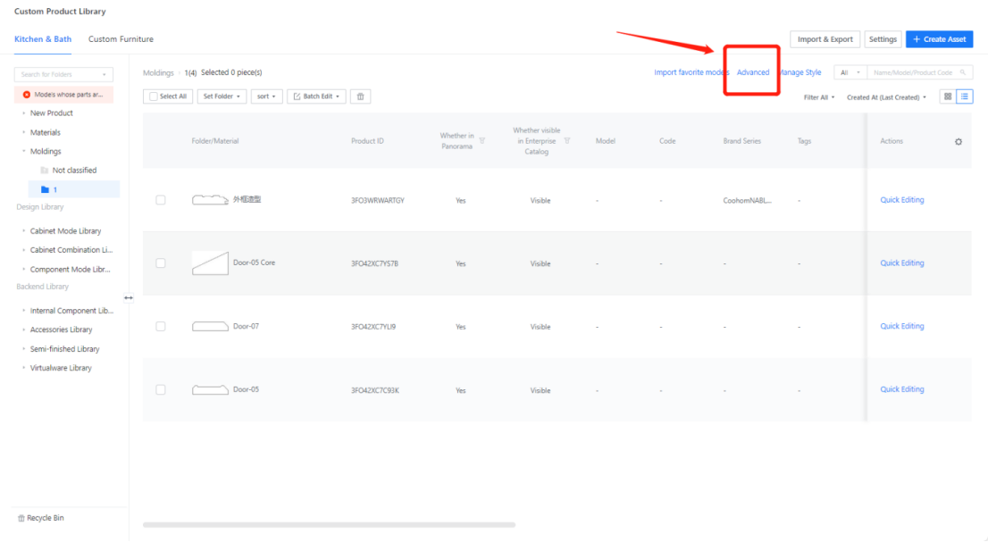The width and height of the screenshot is (988, 542).
Task: Click the CoohomNABL brand series cell
Action: point(748,200)
